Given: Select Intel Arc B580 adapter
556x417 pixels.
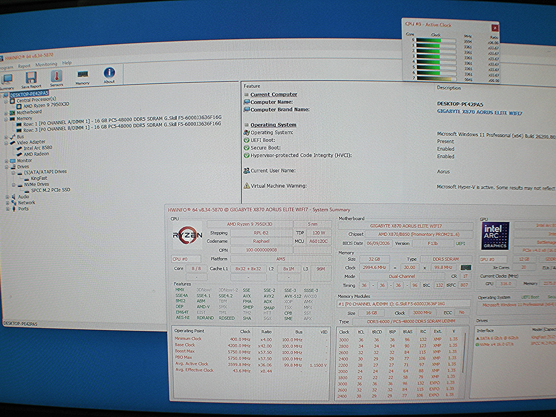Looking at the screenshot, I should tap(38, 148).
